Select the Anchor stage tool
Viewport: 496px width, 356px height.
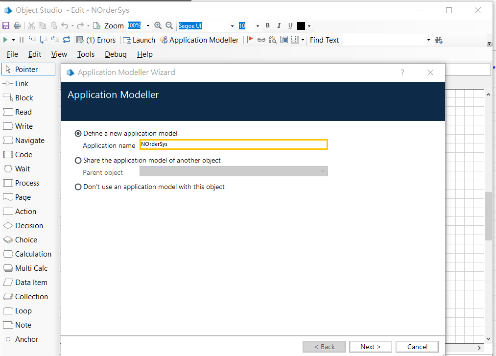(x=22, y=339)
